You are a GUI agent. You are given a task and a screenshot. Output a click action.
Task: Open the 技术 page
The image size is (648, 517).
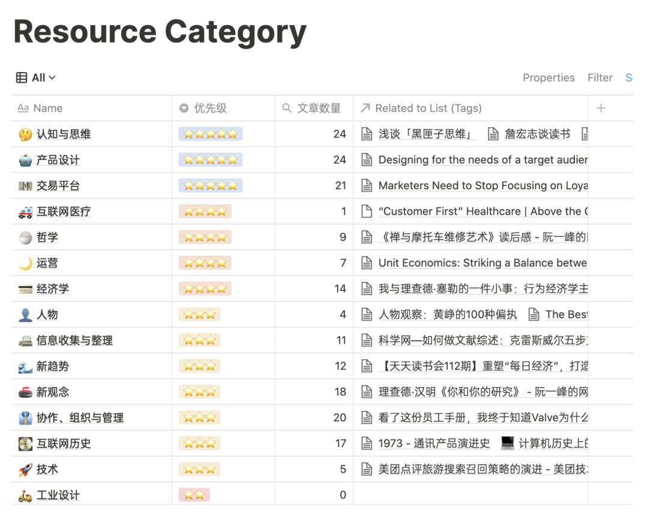47,470
